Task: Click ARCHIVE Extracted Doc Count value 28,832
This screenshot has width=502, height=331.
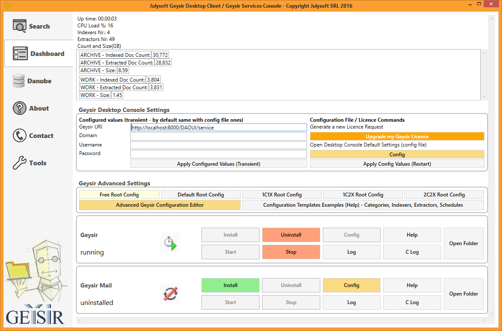Action: tap(163, 63)
